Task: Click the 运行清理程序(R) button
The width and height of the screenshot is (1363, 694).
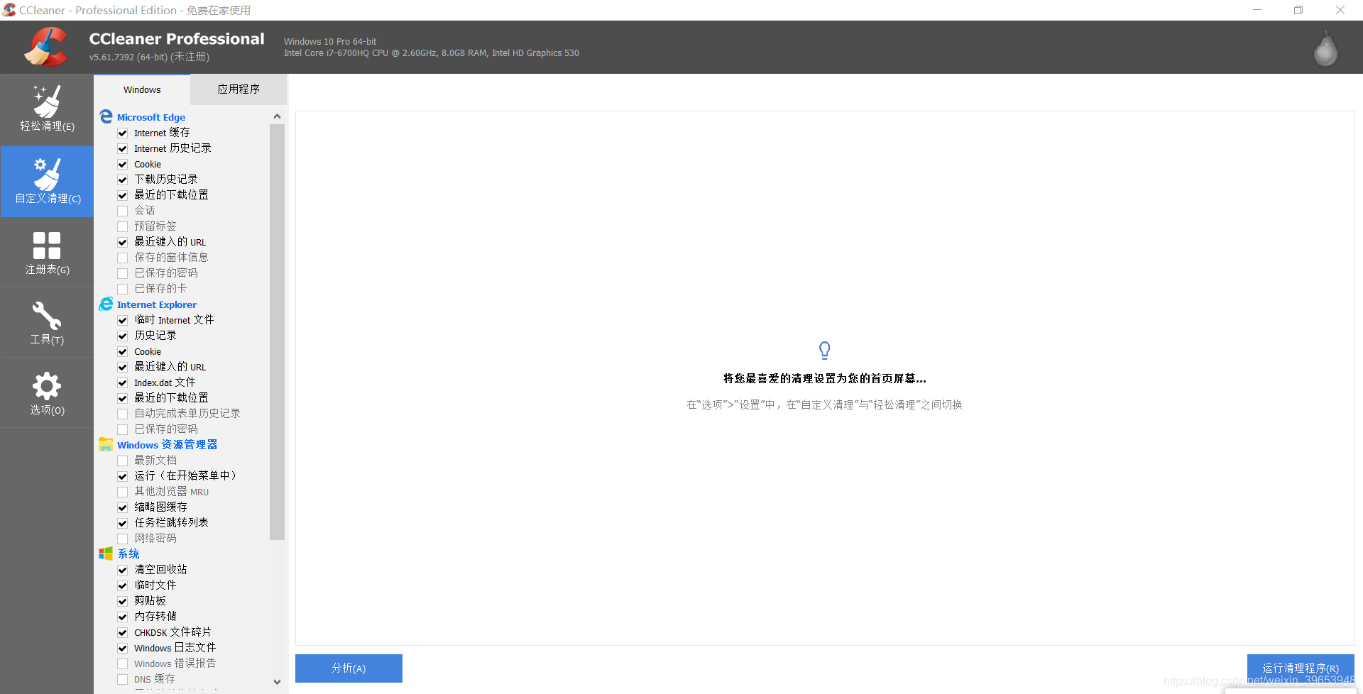Action: click(1301, 668)
